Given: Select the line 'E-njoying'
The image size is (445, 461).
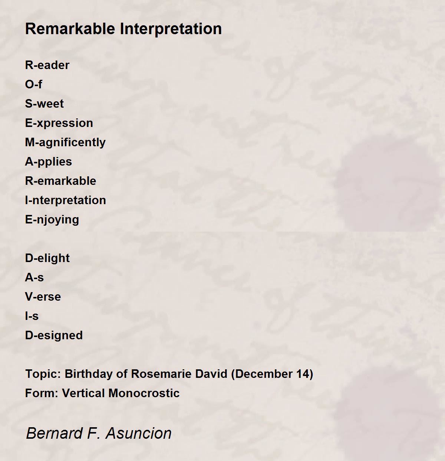Looking at the screenshot, I should pyautogui.click(x=52, y=219).
